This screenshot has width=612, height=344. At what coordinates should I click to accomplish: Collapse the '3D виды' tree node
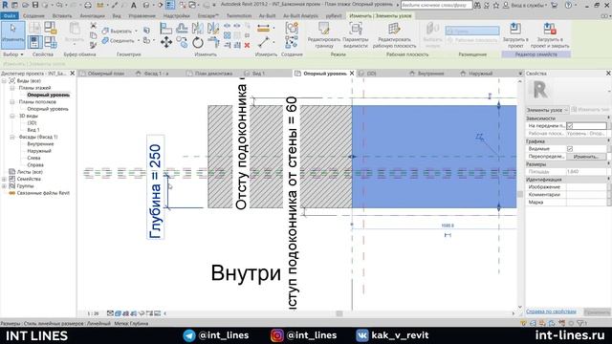12,116
